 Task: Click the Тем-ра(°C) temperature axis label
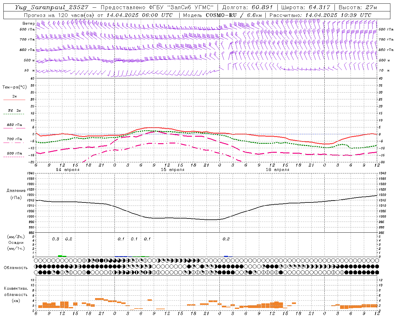(15, 87)
